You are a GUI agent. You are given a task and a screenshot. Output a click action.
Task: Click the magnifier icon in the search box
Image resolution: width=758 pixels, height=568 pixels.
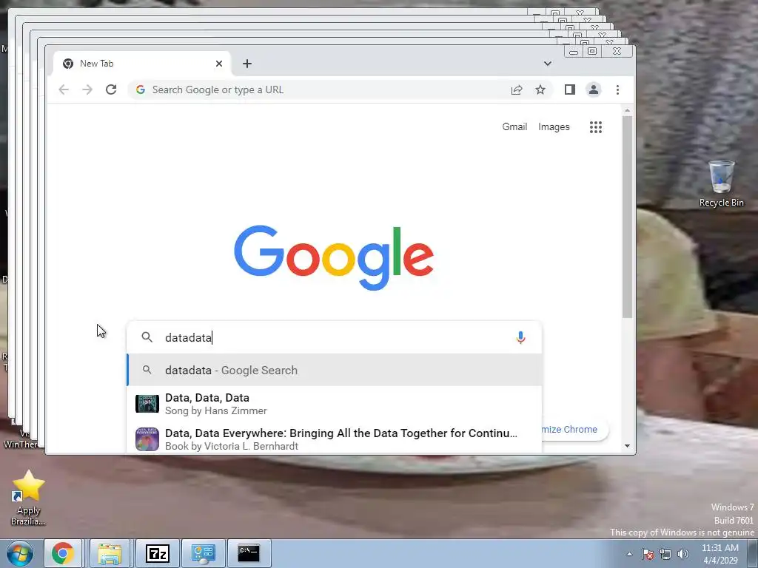[147, 337]
